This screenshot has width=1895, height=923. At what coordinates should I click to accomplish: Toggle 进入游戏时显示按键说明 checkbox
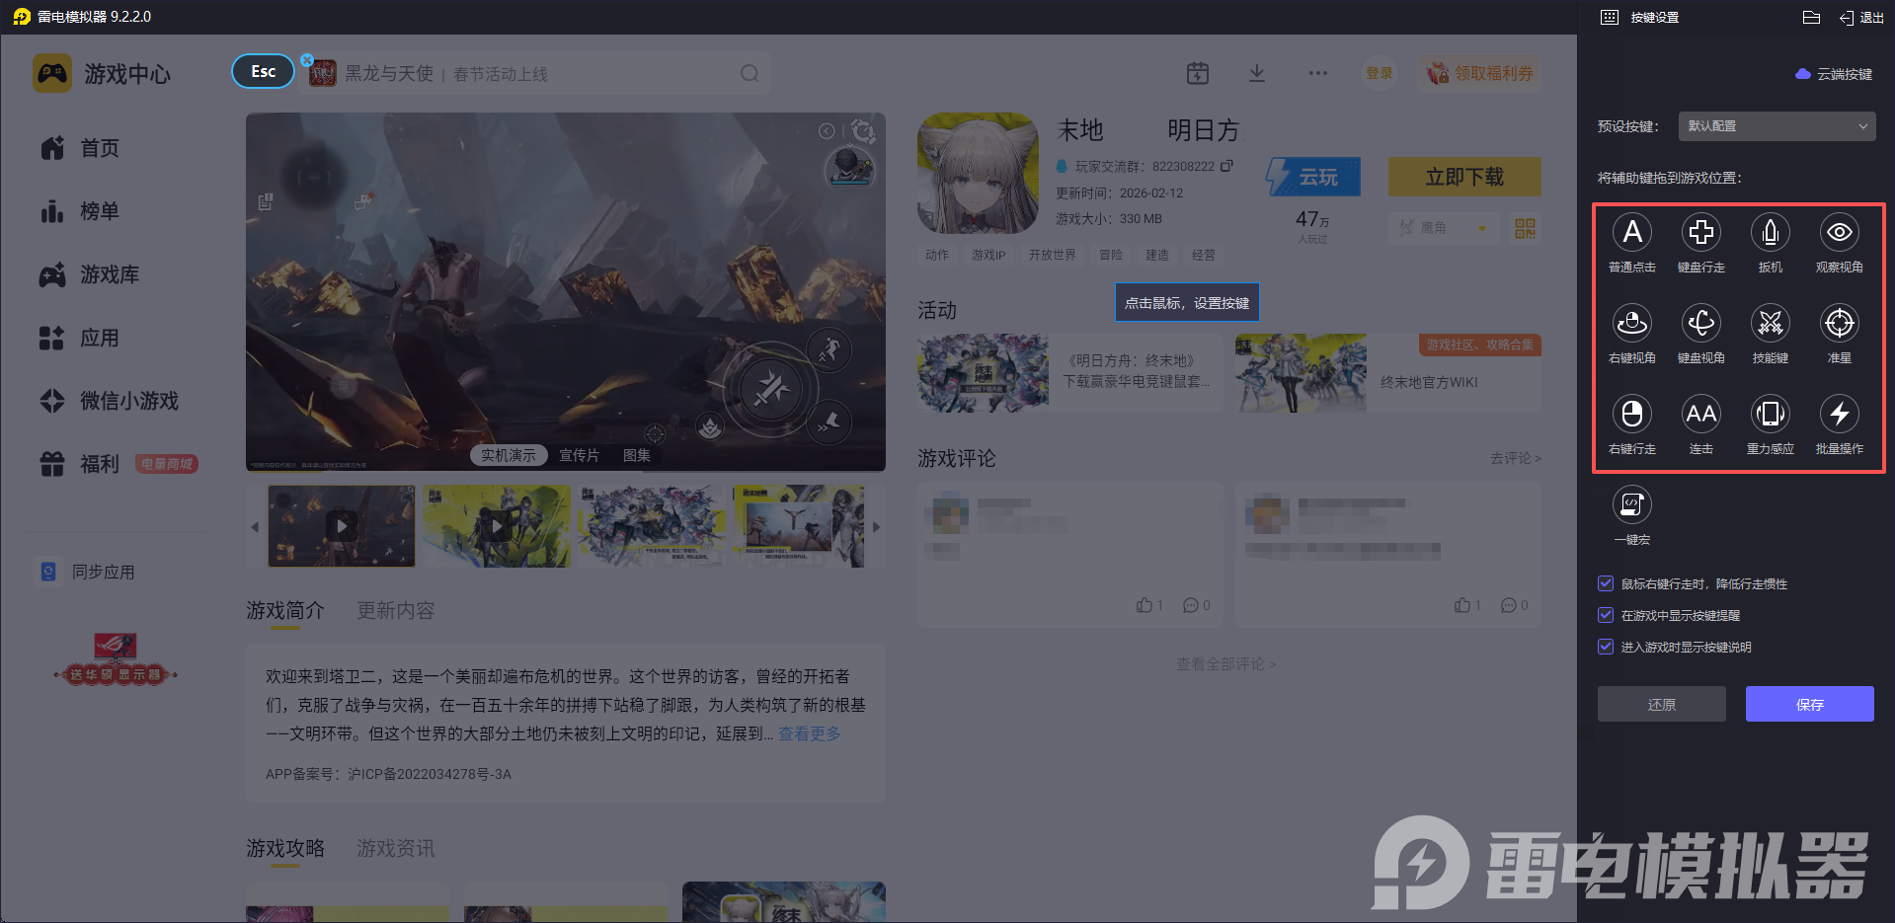coord(1606,647)
